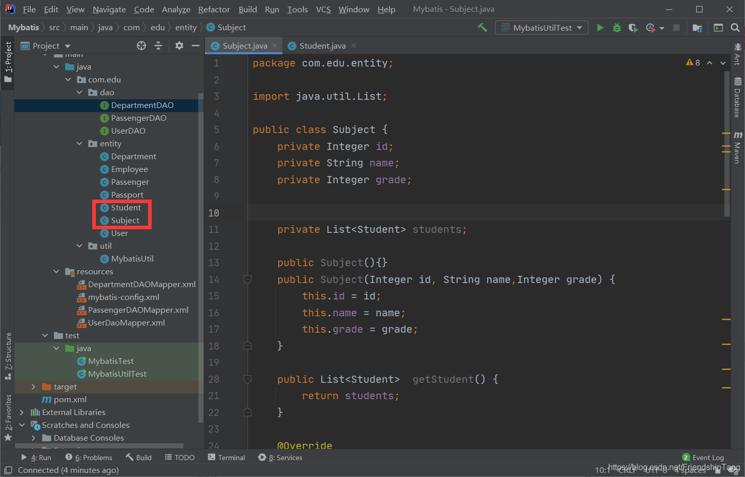Open the Tools menu

tap(297, 9)
